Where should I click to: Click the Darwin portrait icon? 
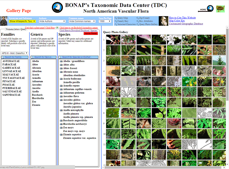[163, 21]
